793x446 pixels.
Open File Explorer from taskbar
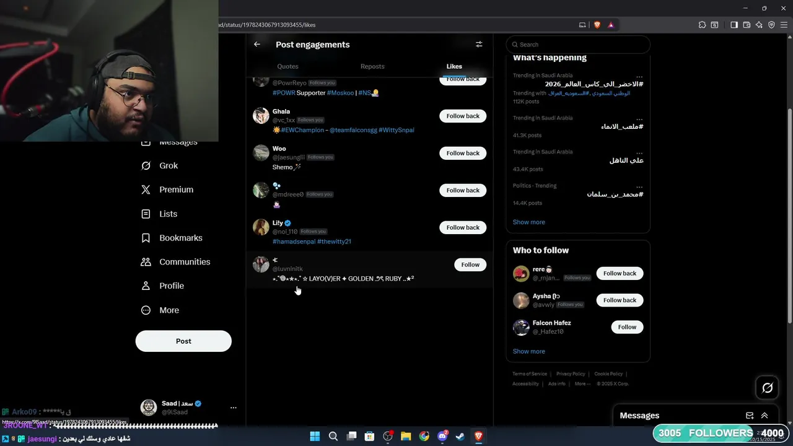coord(406,436)
